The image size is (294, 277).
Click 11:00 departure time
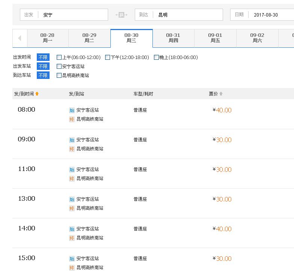[x=26, y=169]
